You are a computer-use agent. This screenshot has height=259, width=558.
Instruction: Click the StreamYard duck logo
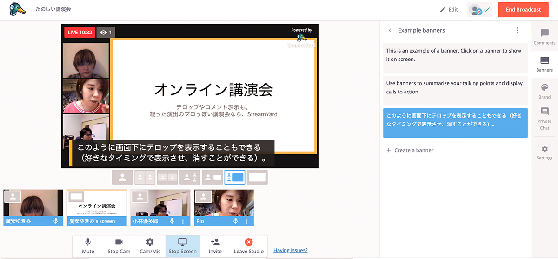click(x=18, y=9)
